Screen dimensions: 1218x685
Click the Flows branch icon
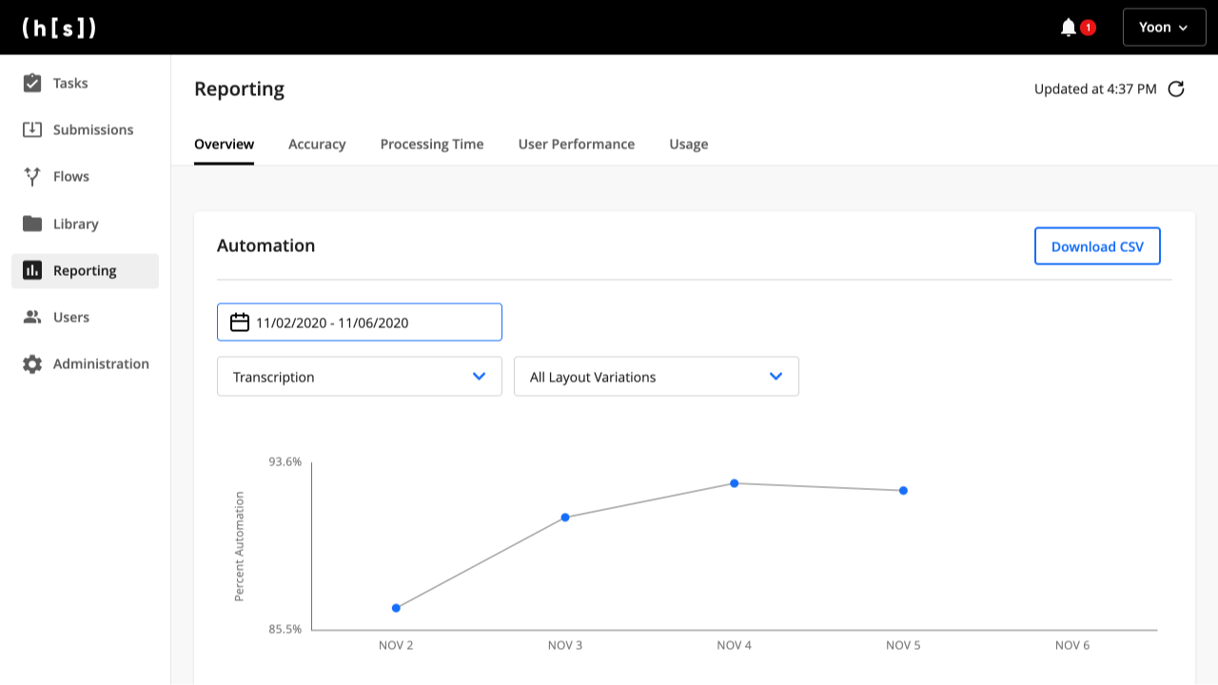pyautogui.click(x=32, y=176)
